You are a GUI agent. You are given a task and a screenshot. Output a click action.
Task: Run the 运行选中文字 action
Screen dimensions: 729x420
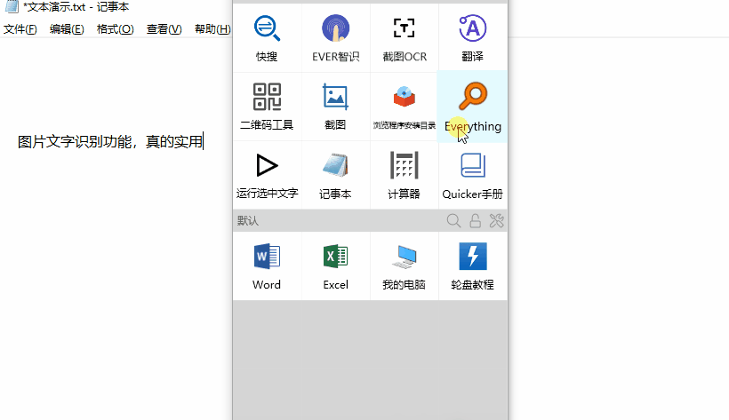point(267,175)
